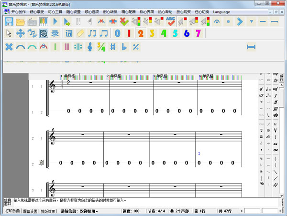Viewport: 287px width, 216px height.
Task: Click the repeat barline dots icon
Action: 78,47
